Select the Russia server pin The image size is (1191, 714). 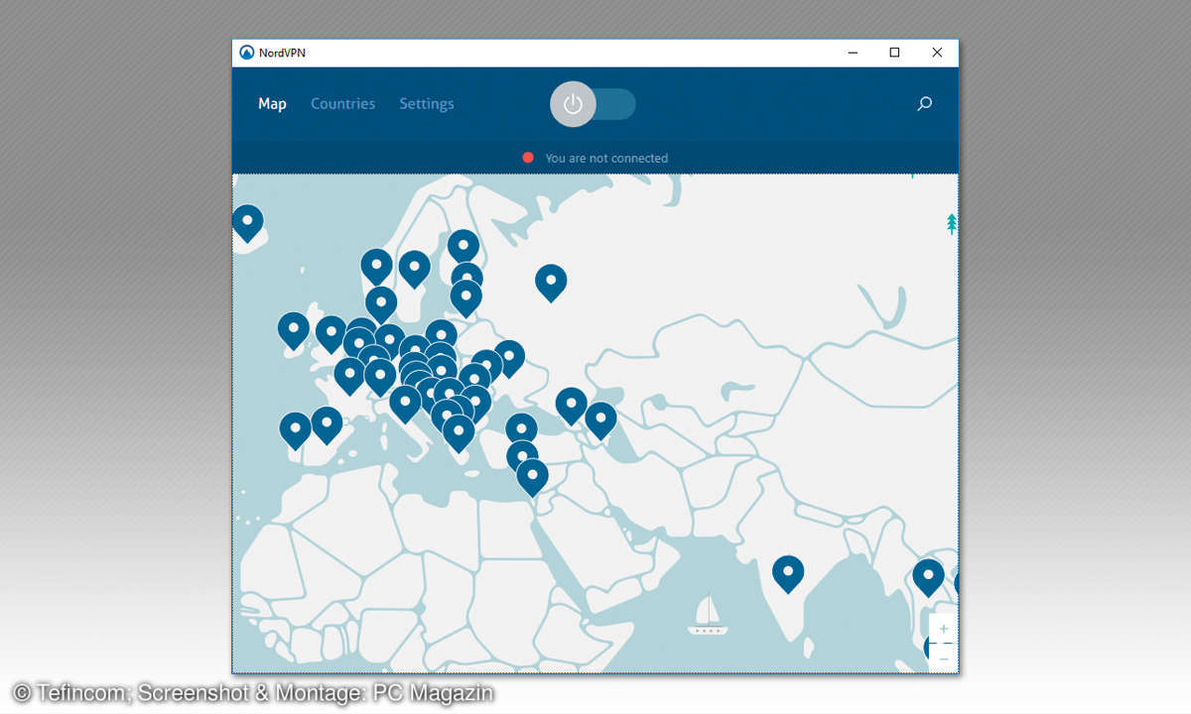click(551, 283)
